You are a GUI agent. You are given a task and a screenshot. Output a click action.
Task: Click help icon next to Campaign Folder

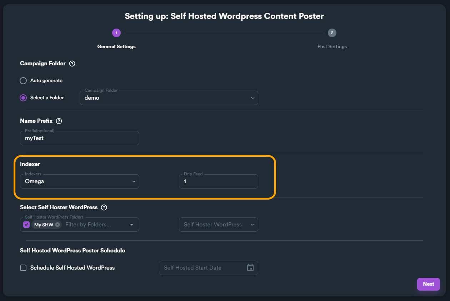click(x=72, y=64)
